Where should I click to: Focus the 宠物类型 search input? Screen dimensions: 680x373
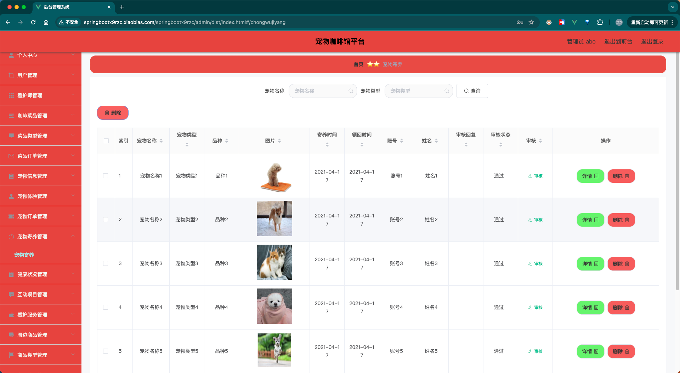[418, 91]
